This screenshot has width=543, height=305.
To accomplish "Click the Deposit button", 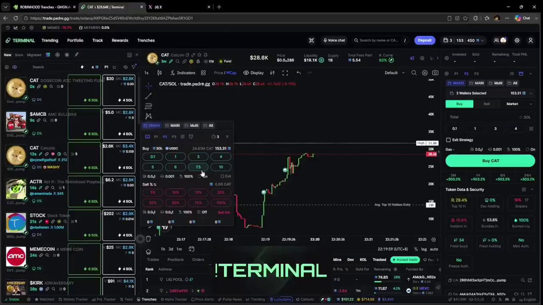I will point(424,40).
